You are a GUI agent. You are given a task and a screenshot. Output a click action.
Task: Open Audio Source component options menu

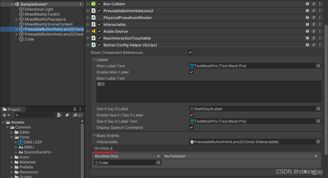point(320,31)
